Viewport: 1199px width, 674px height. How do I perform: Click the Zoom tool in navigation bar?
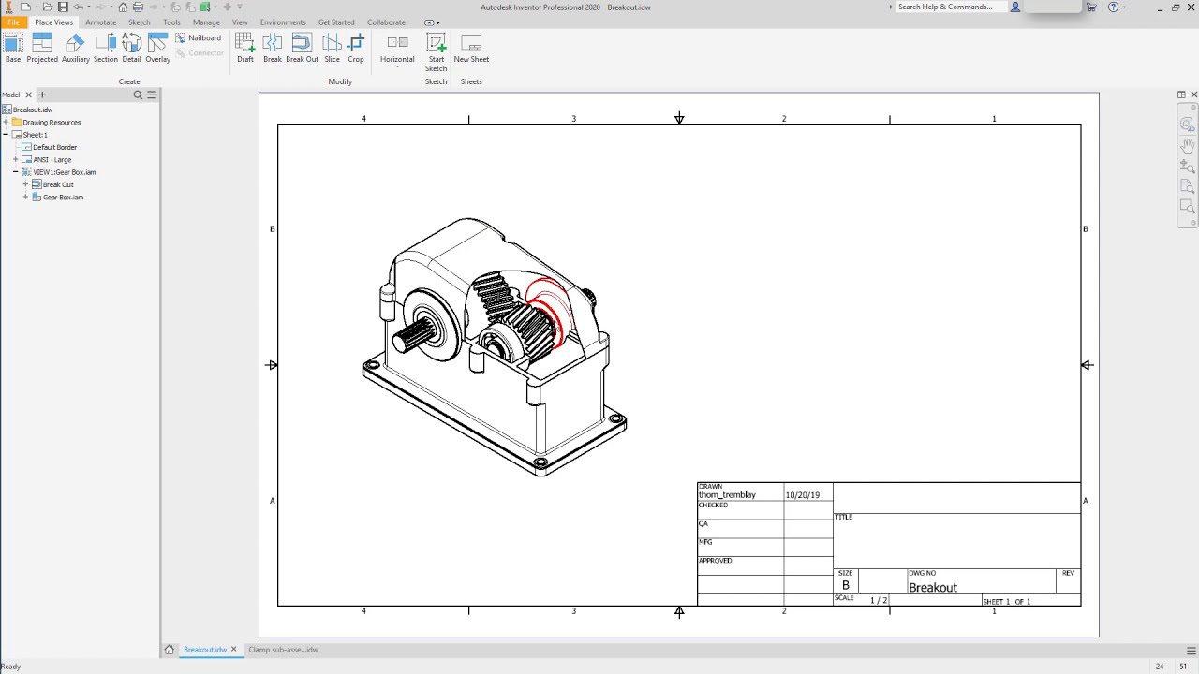[1187, 166]
